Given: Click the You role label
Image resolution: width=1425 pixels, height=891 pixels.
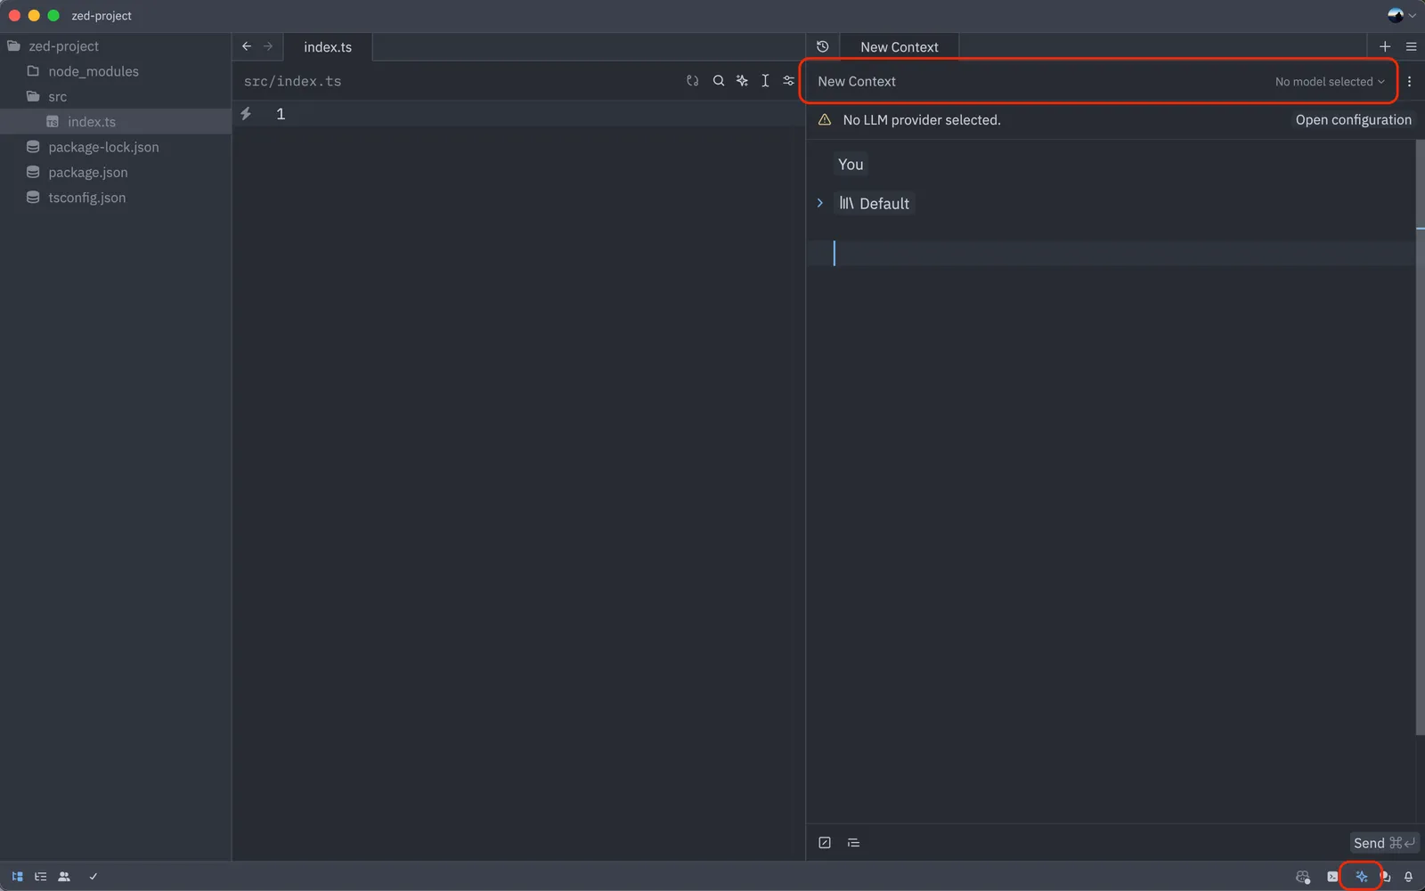Looking at the screenshot, I should [x=851, y=165].
